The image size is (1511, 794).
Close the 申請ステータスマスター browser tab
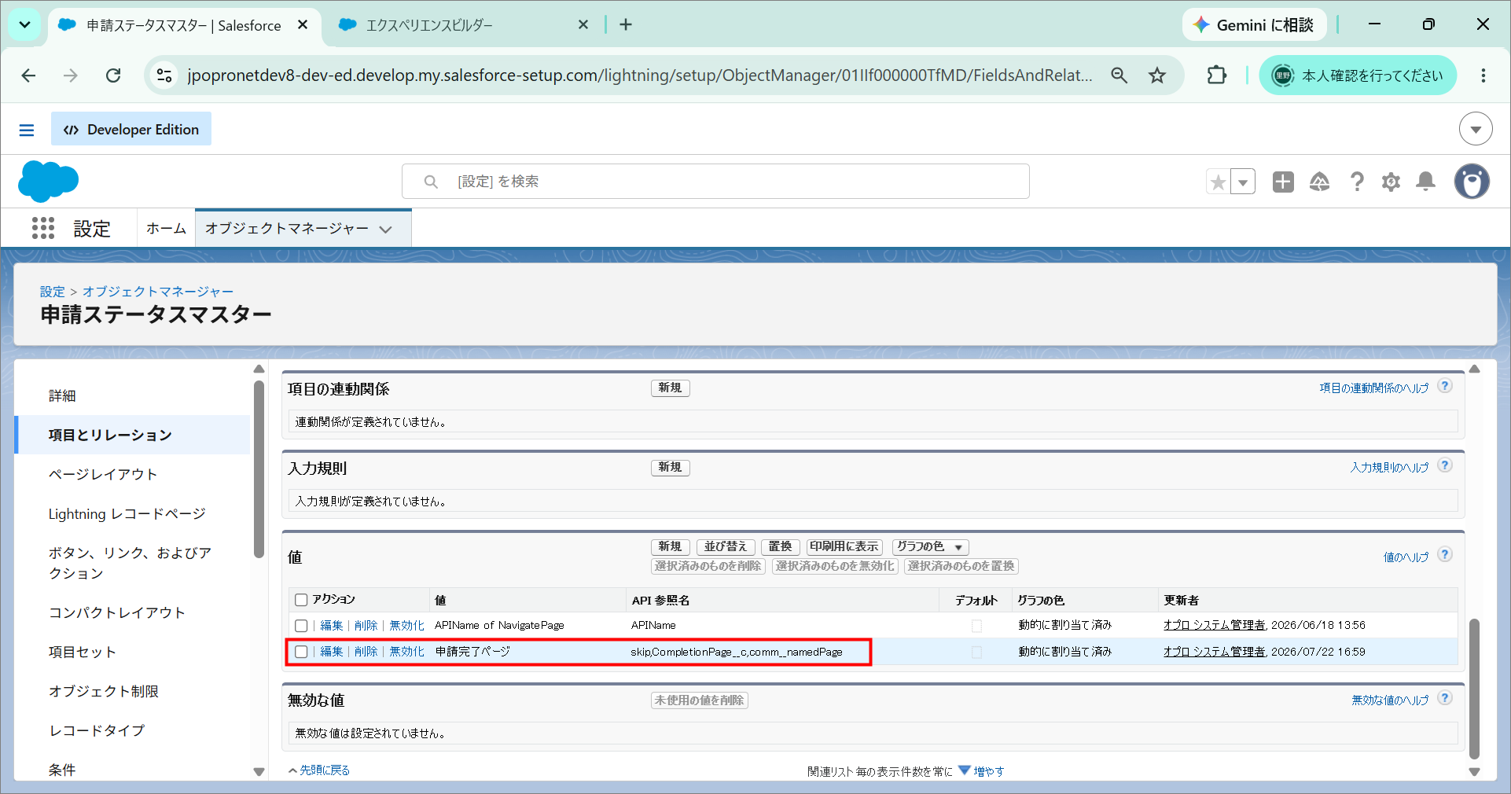303,25
